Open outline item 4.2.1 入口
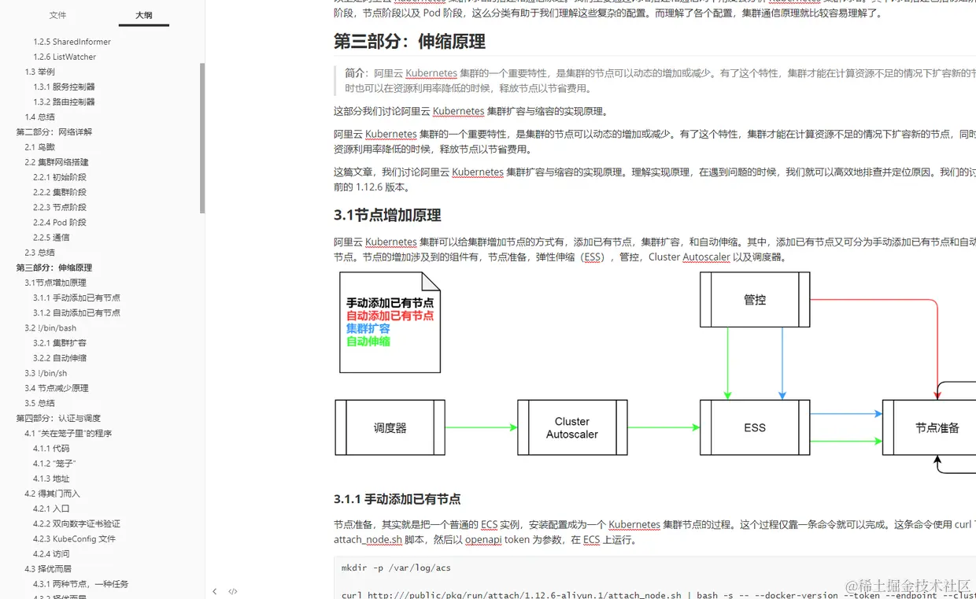Image resolution: width=976 pixels, height=599 pixels. (x=51, y=508)
